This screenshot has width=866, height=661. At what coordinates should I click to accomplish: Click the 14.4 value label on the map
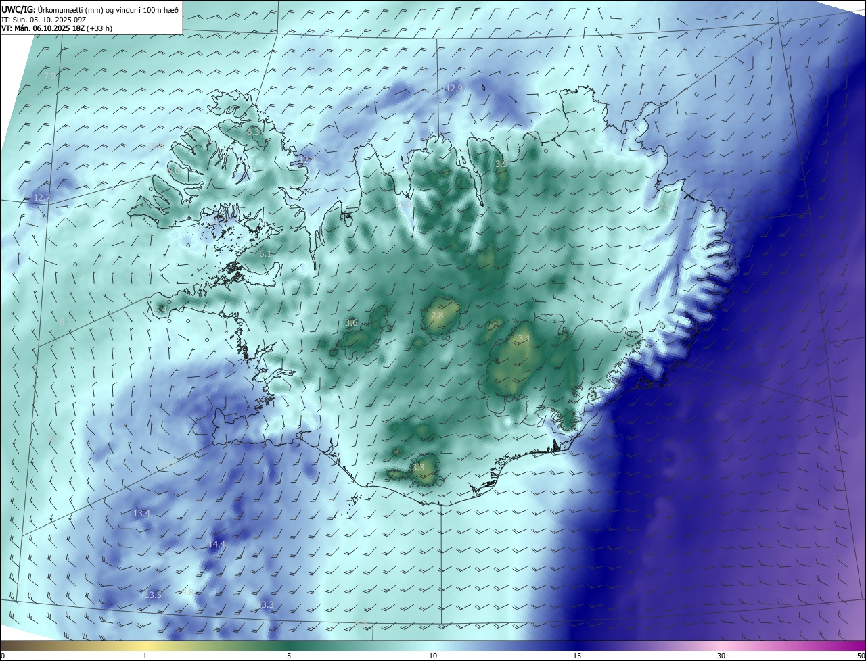(216, 544)
